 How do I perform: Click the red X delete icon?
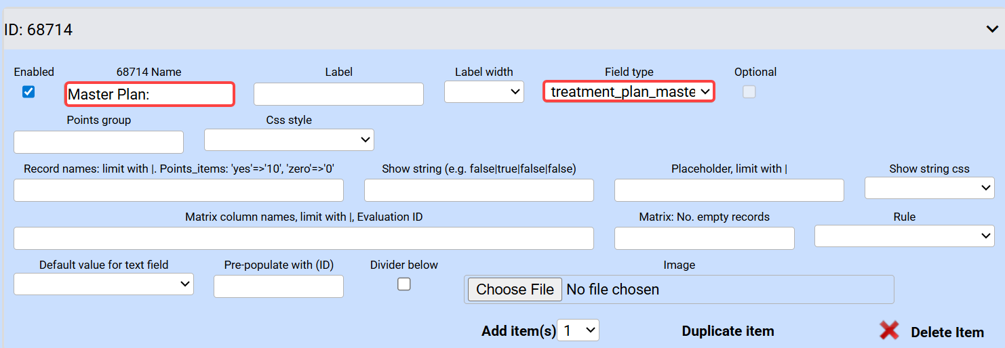[x=889, y=330]
